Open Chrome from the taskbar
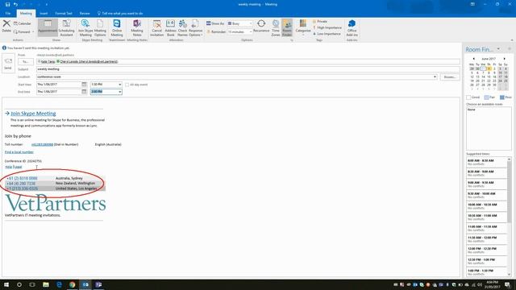This screenshot has width=516, height=290. coord(72,284)
